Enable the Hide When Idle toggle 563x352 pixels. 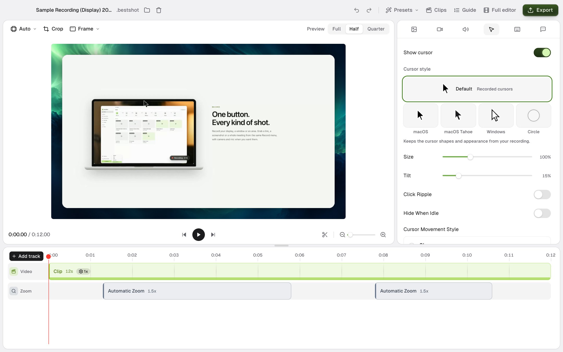point(542,213)
